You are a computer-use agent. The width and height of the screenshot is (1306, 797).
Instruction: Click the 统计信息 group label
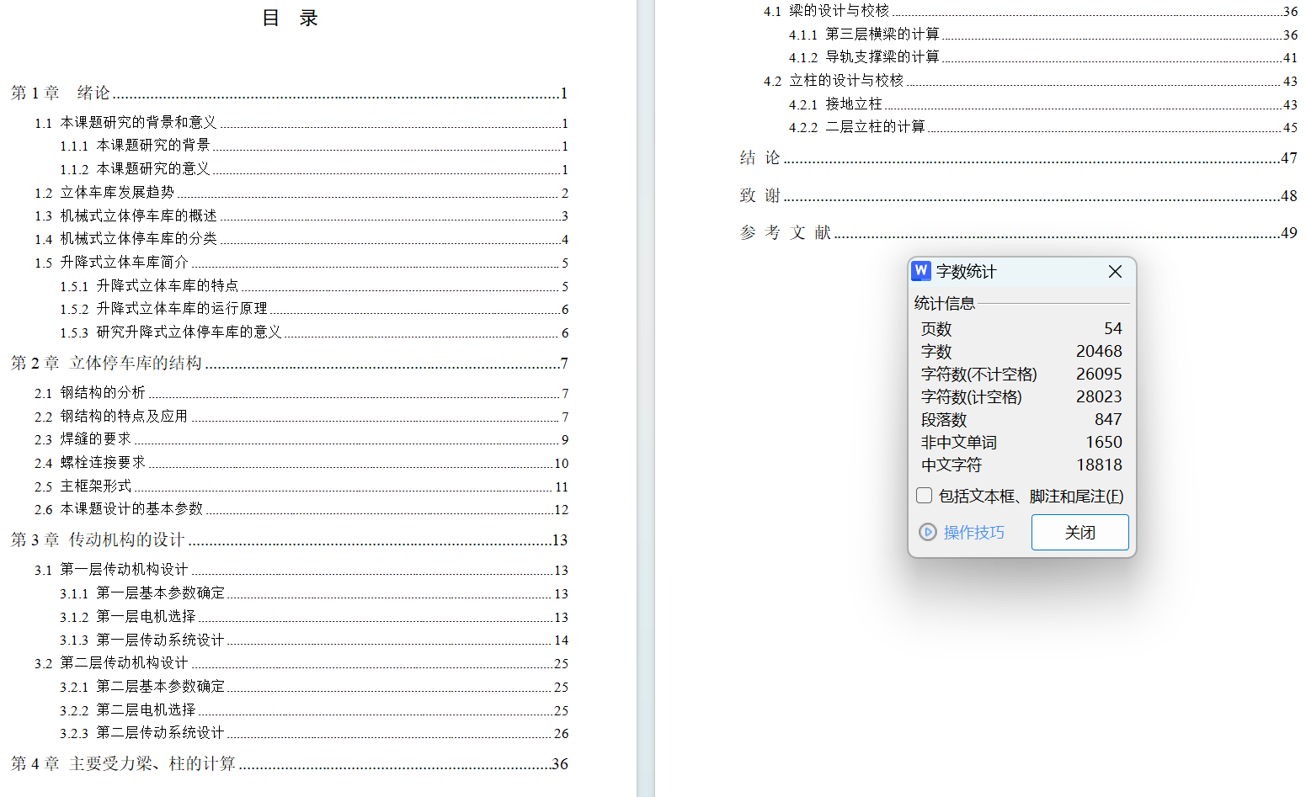944,303
